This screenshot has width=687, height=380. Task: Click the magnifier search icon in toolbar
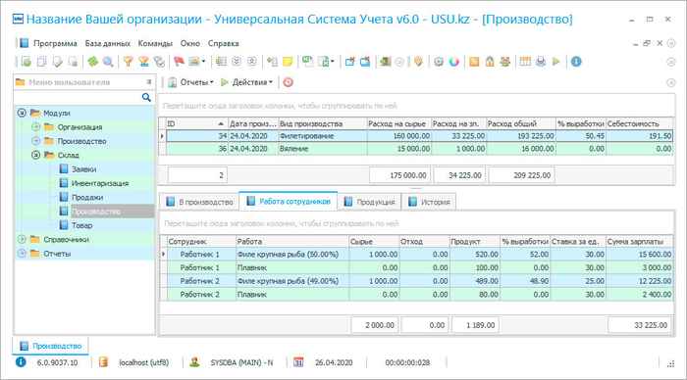coord(108,62)
